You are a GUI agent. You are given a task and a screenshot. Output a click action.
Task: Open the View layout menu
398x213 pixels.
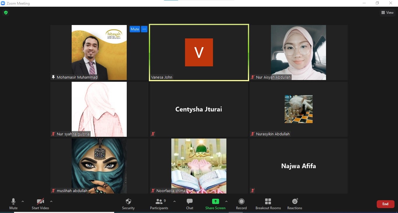tap(388, 13)
